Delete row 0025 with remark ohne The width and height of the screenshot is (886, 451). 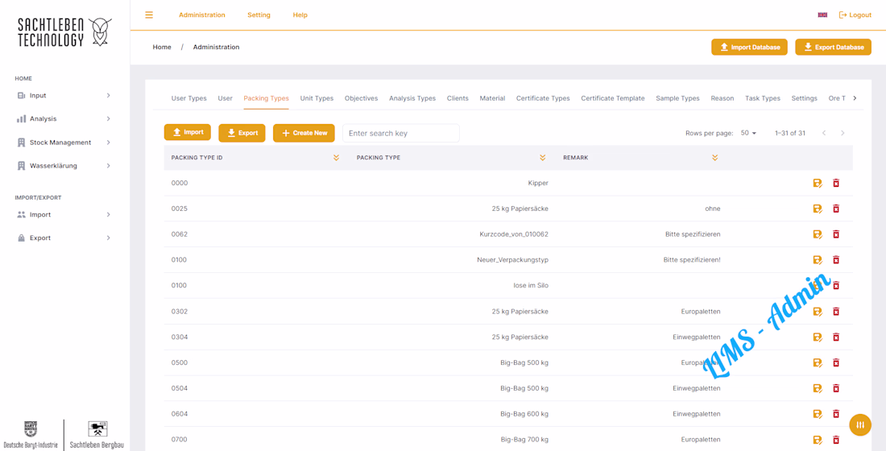click(x=836, y=209)
